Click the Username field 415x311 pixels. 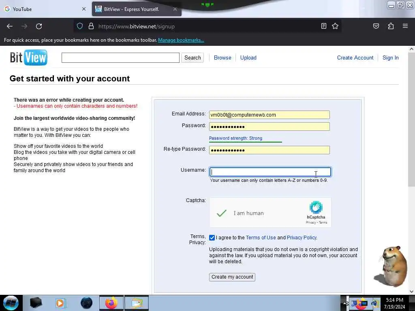[270, 172]
